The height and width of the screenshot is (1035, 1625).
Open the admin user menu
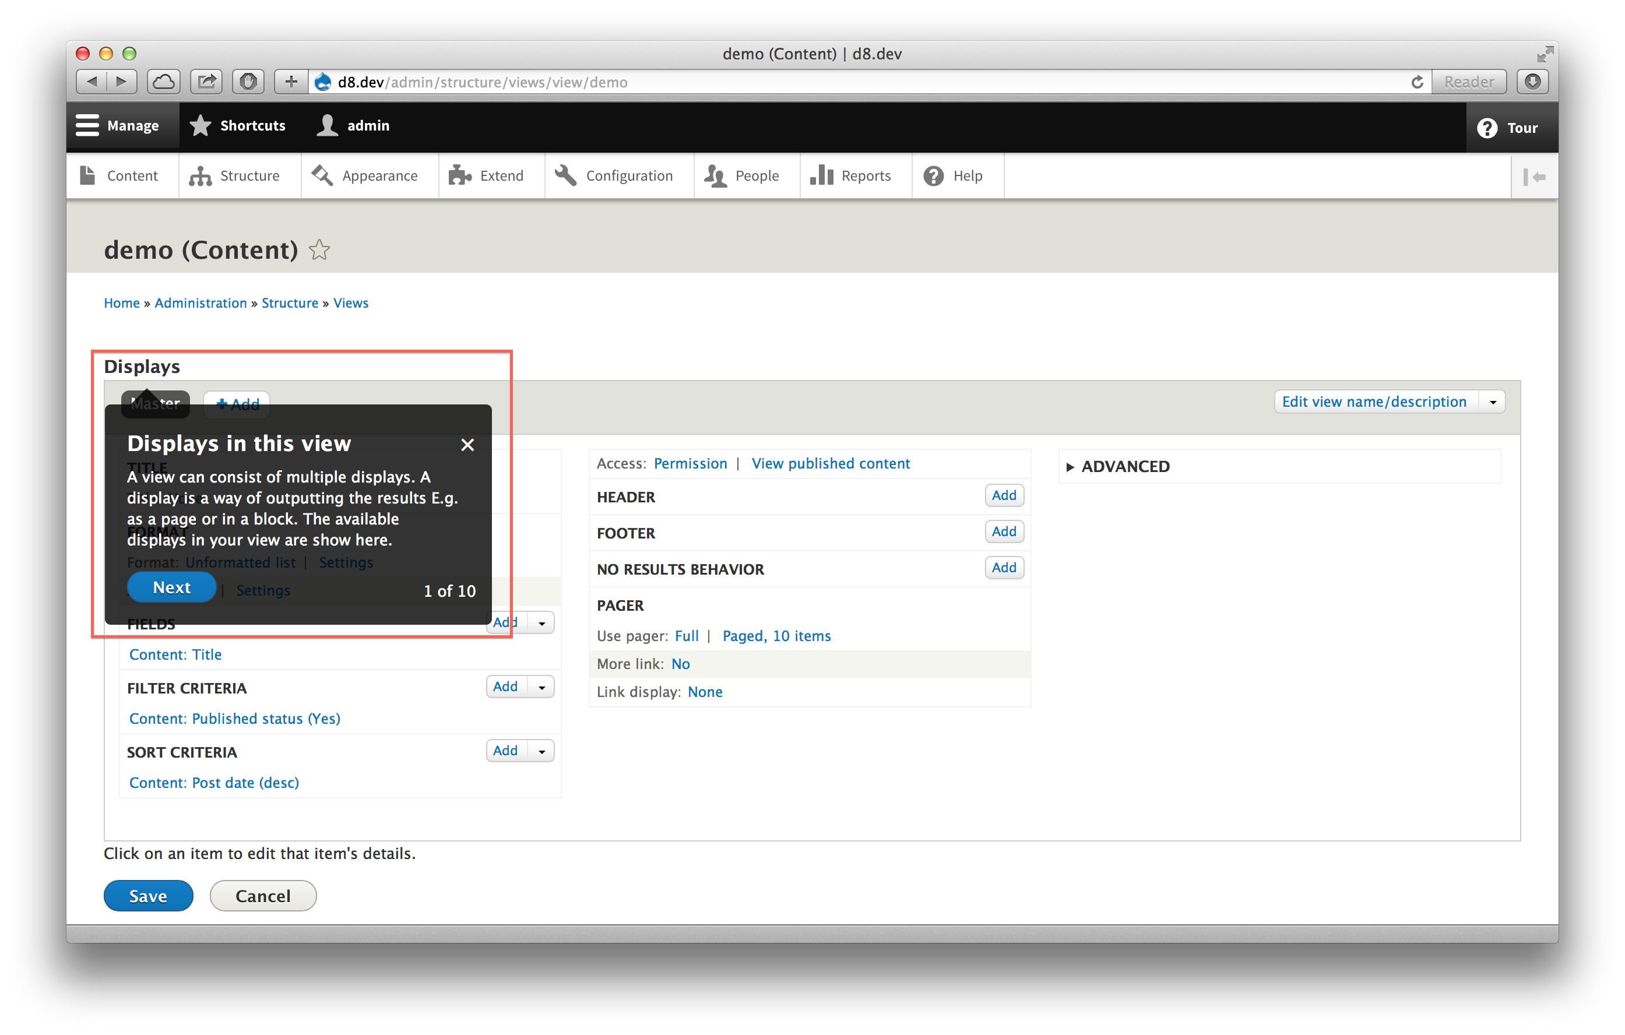point(354,125)
